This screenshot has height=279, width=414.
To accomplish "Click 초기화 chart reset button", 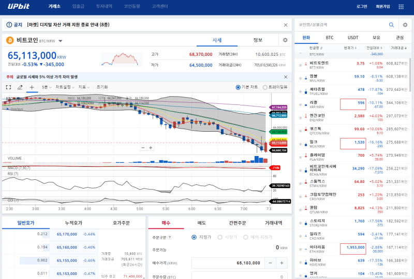I will pyautogui.click(x=102, y=87).
